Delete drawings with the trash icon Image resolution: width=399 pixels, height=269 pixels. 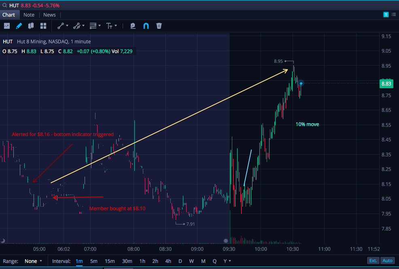[159, 26]
